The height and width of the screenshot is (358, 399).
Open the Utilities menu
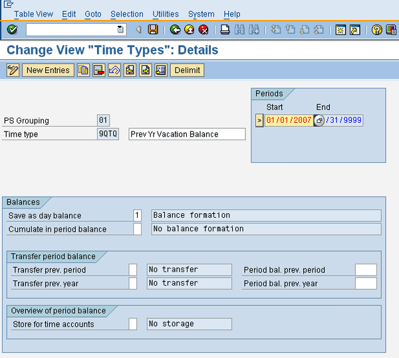166,14
